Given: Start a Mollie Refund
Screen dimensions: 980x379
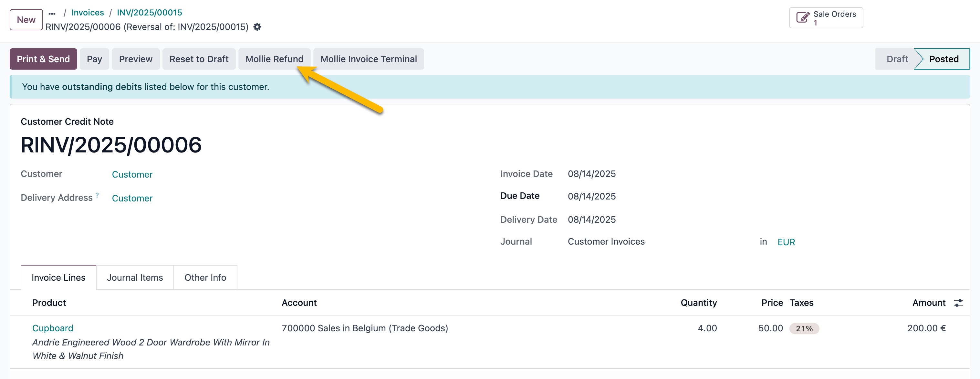Looking at the screenshot, I should (274, 59).
